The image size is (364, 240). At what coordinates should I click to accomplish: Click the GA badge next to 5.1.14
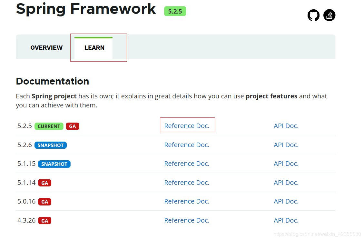tap(44, 183)
